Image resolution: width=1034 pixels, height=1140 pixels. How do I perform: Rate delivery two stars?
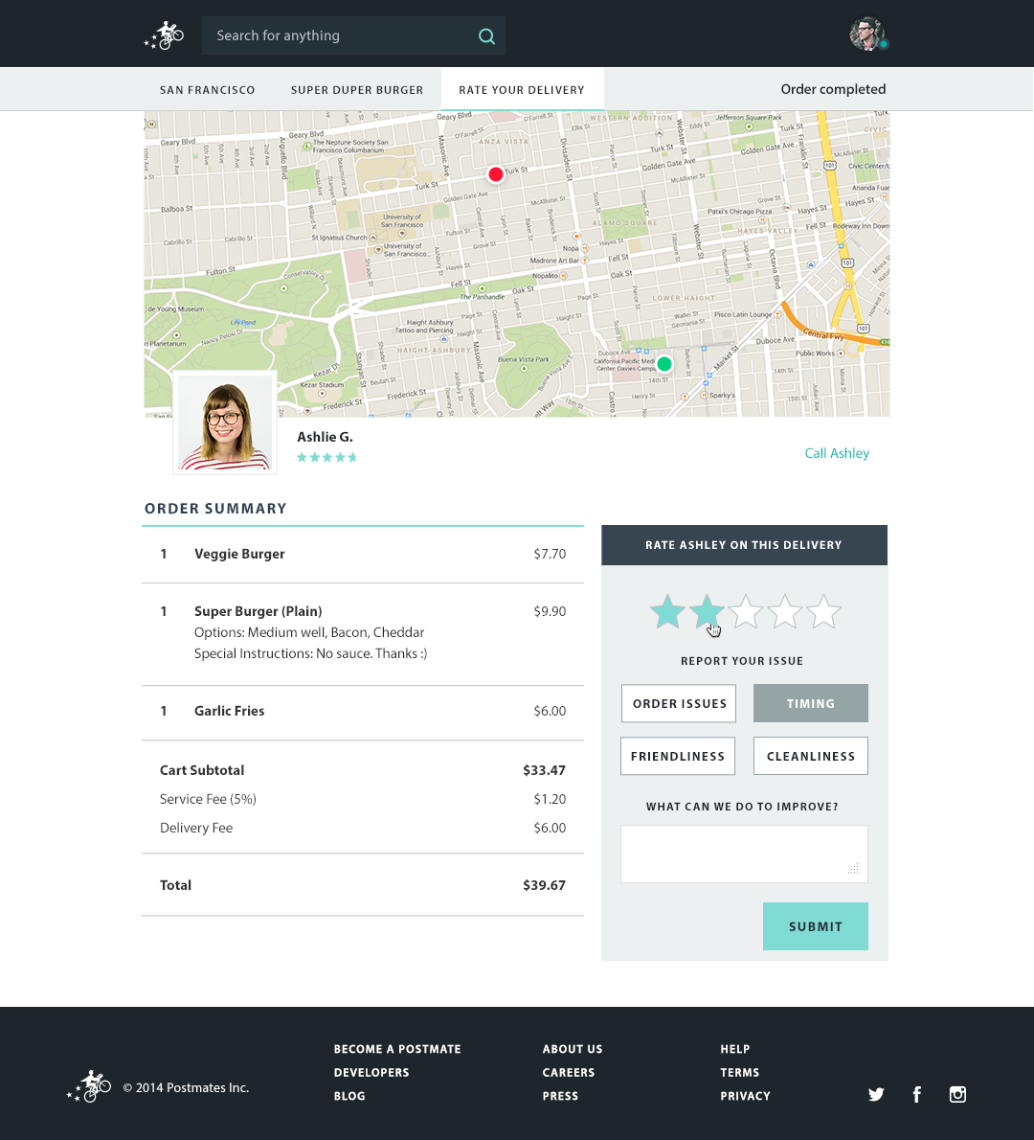point(707,611)
